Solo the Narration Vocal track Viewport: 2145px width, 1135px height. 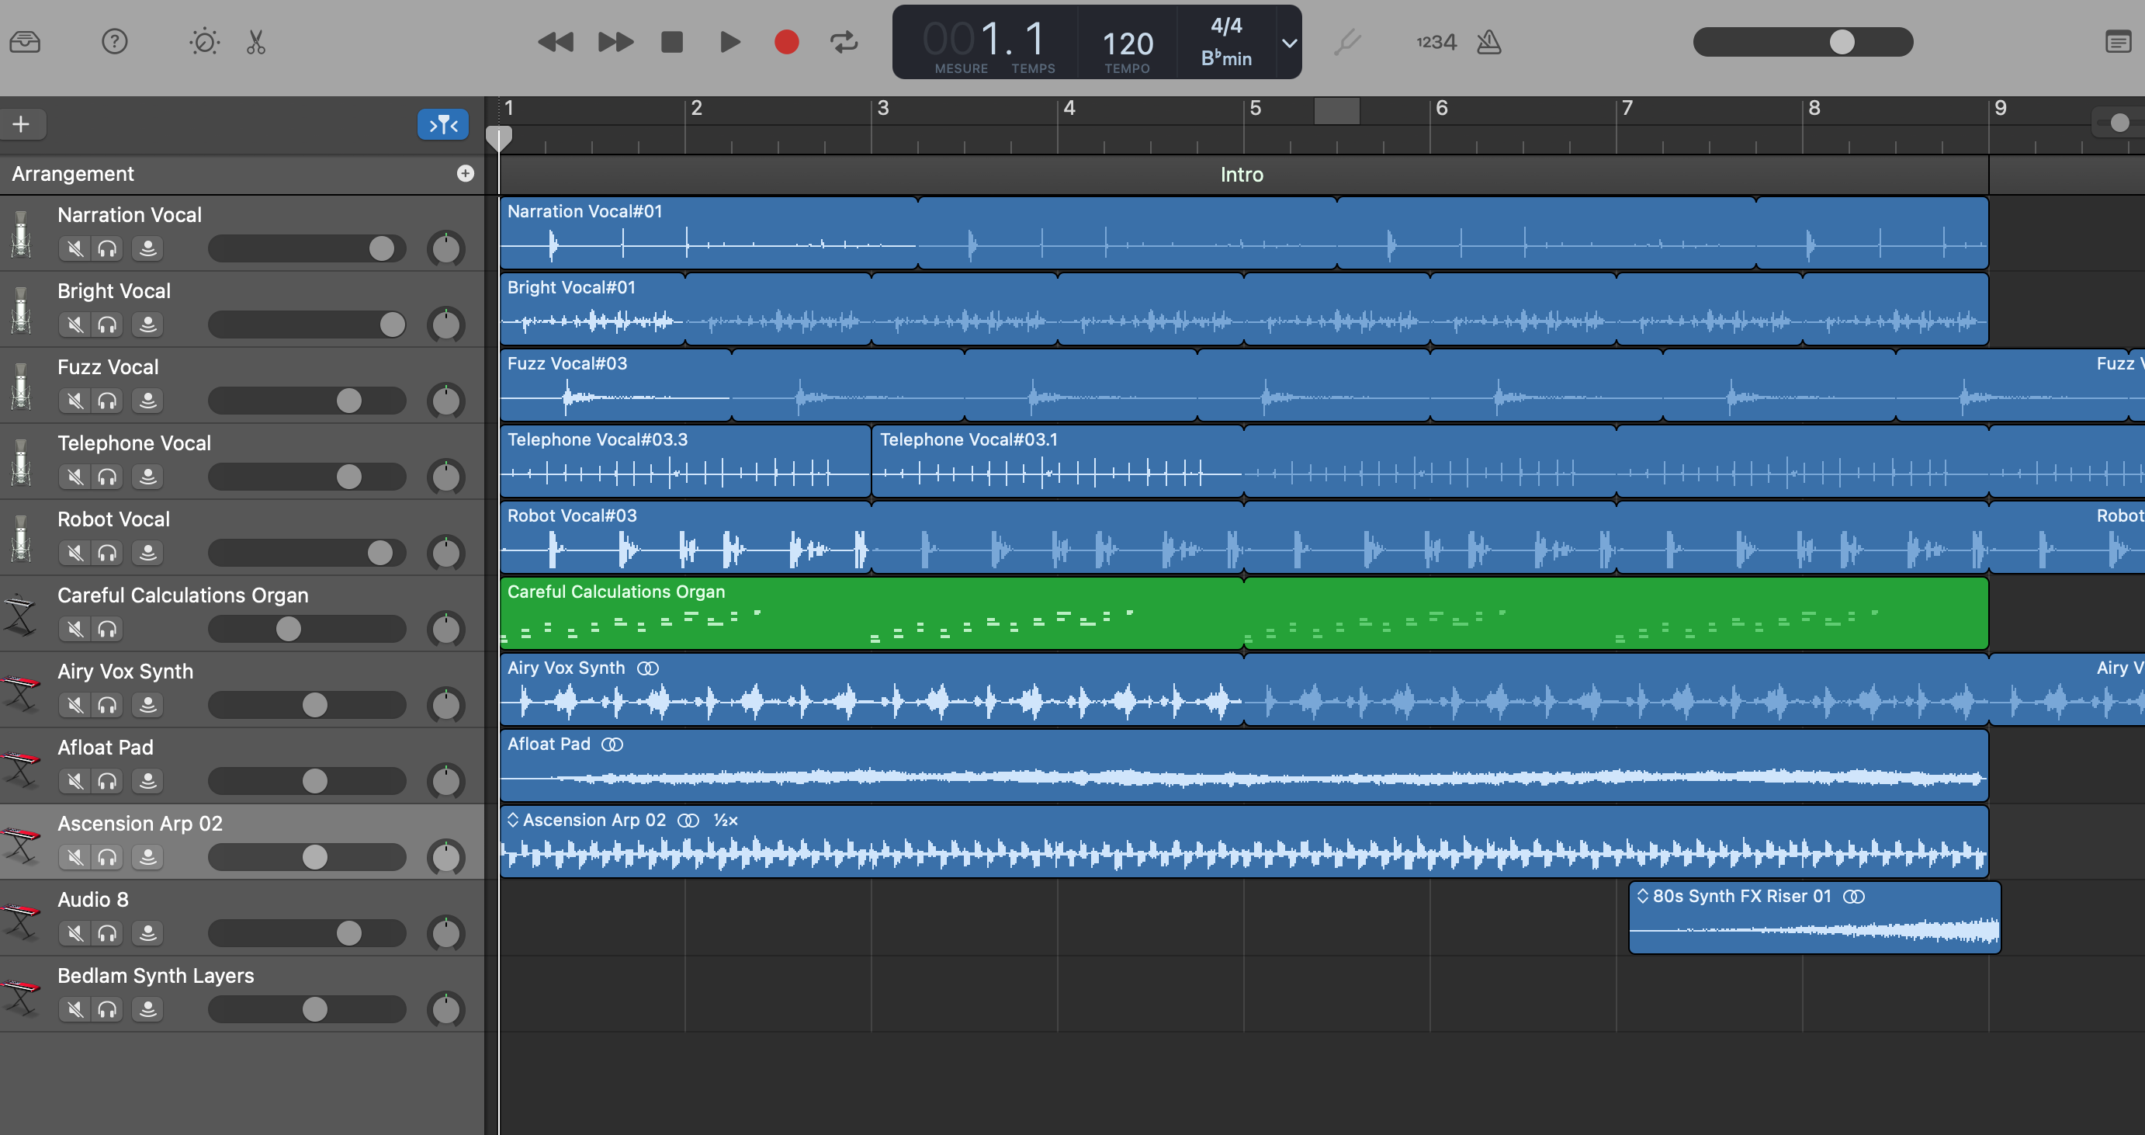click(106, 248)
